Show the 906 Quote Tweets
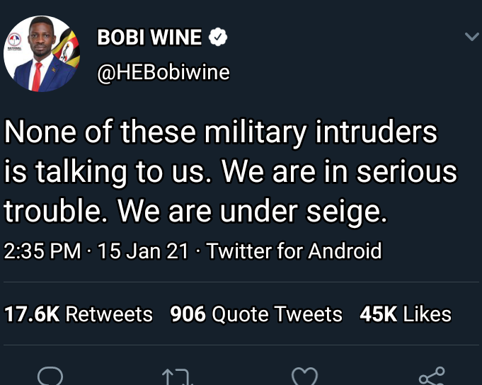The width and height of the screenshot is (482, 385). click(x=256, y=314)
